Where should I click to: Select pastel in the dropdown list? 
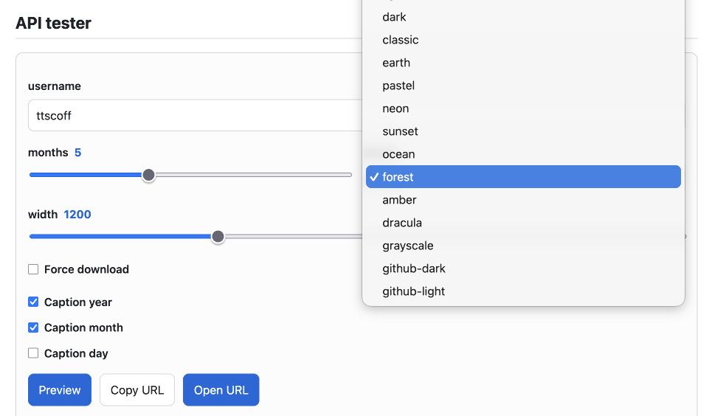click(523, 86)
